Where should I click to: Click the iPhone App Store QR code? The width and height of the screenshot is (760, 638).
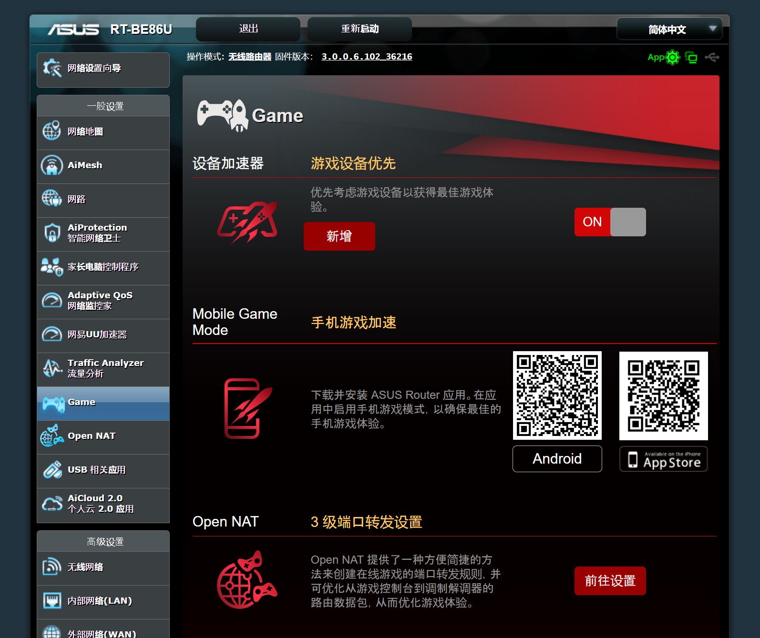(663, 395)
